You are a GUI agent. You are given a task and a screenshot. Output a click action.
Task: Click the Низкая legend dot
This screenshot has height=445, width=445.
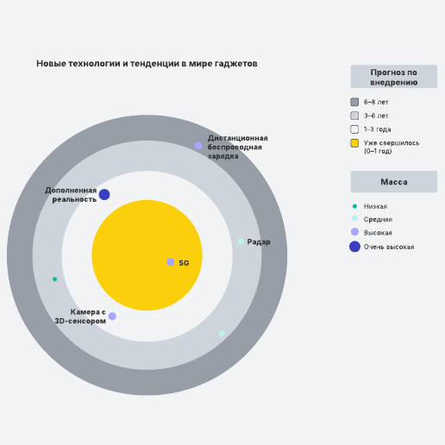(354, 206)
